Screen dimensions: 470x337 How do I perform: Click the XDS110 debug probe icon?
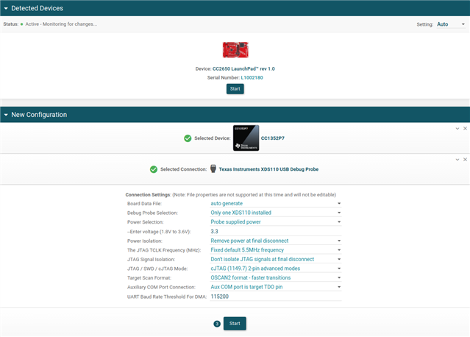coord(213,168)
